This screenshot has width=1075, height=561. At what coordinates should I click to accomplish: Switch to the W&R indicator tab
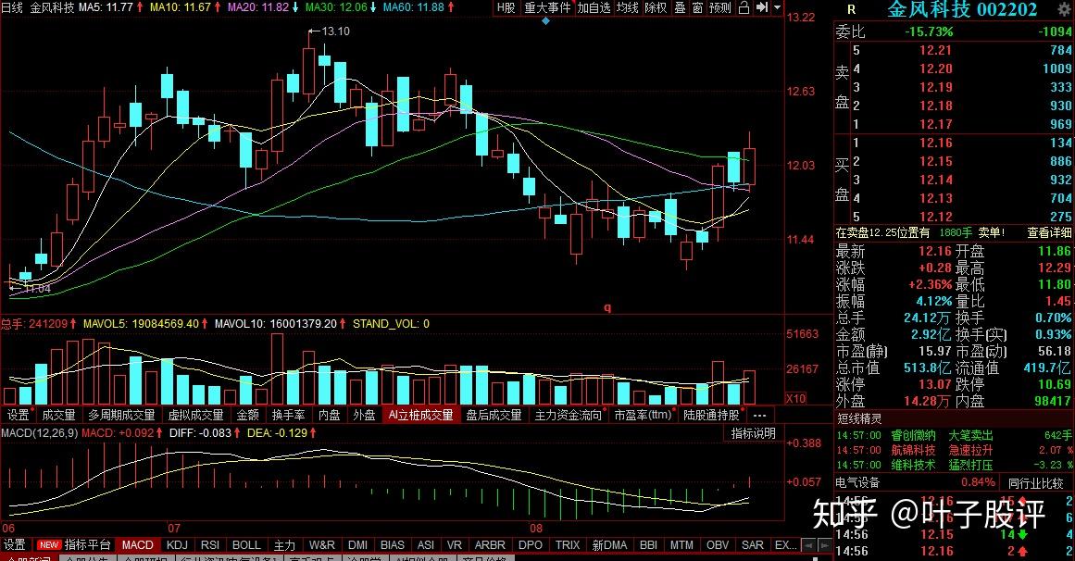321,544
